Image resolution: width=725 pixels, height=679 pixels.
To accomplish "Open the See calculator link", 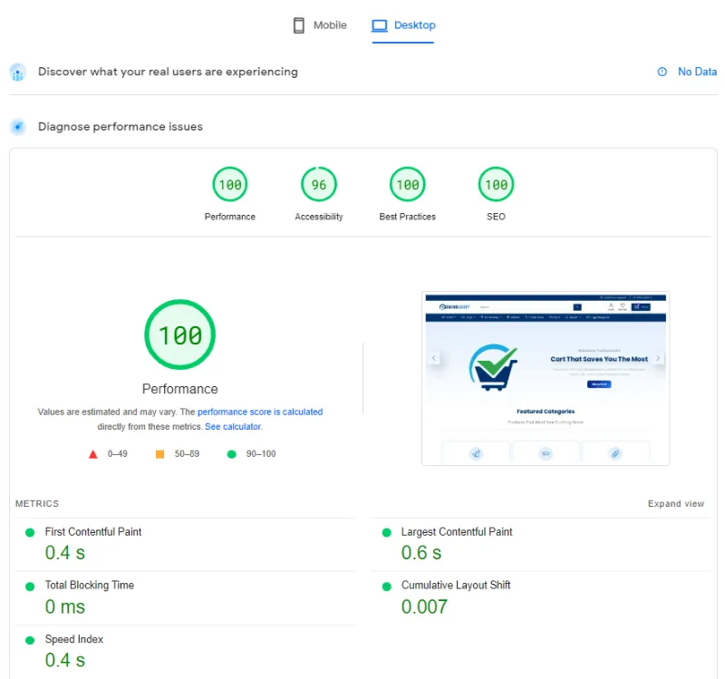I will click(233, 426).
